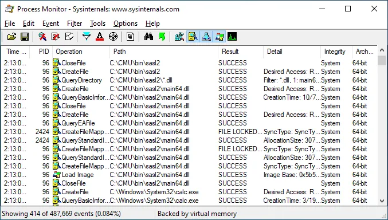
Task: Click the scrollbar up arrow
Action: [382, 50]
